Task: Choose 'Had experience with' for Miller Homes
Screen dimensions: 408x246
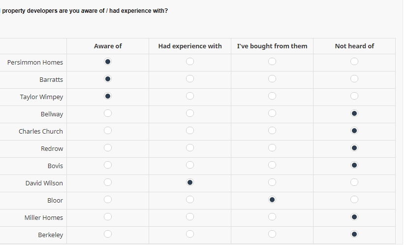Action: pos(190,217)
